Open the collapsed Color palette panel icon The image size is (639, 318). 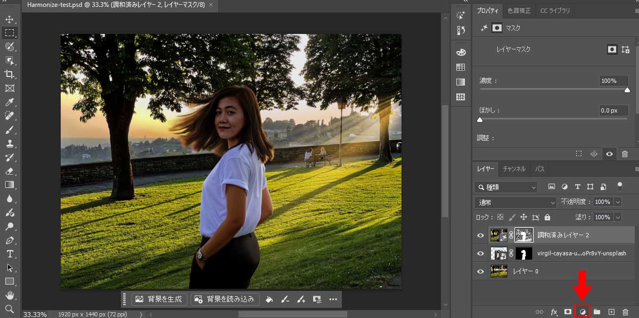[461, 52]
